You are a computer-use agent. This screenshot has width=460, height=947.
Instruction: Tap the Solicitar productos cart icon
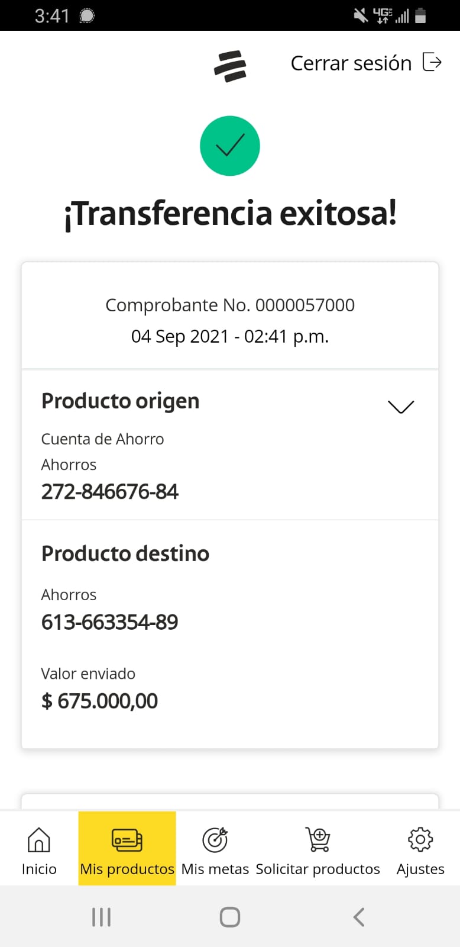pos(318,839)
